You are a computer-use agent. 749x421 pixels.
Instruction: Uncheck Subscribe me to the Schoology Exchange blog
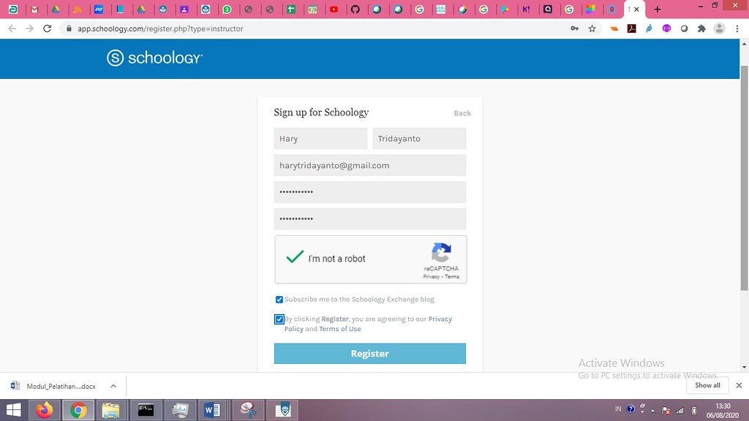(x=279, y=300)
